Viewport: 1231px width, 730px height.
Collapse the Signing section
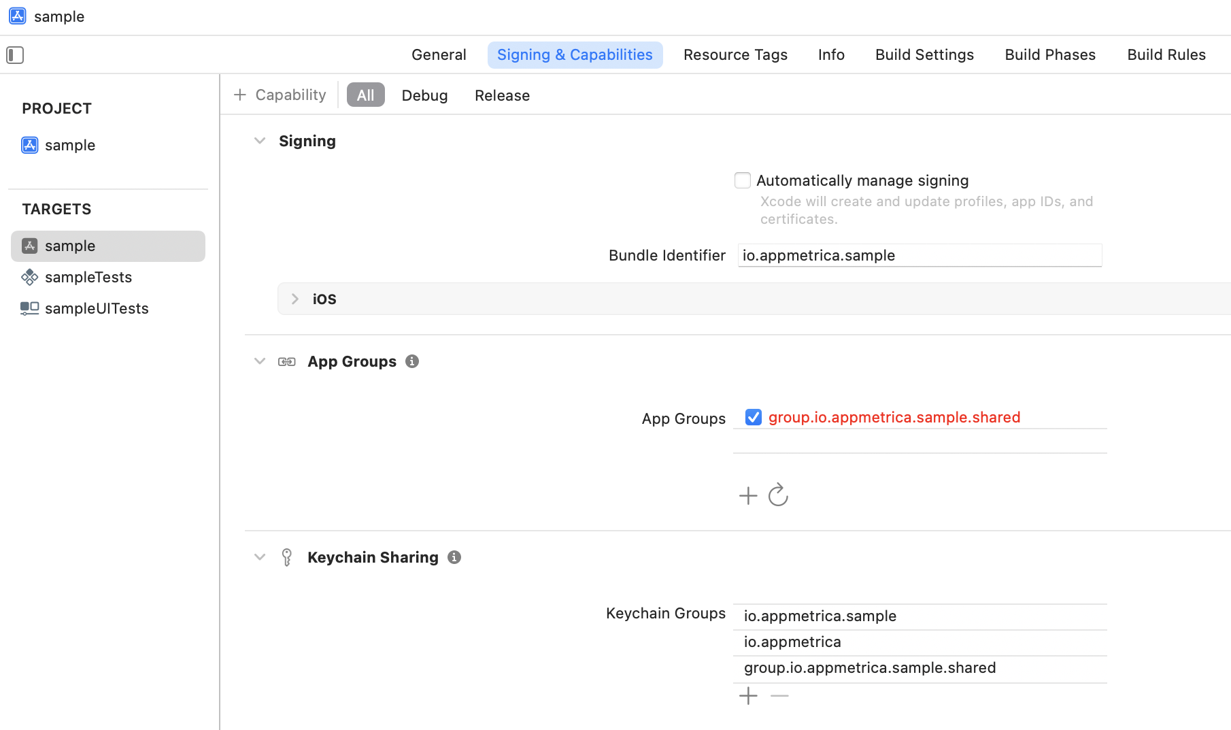tap(260, 140)
